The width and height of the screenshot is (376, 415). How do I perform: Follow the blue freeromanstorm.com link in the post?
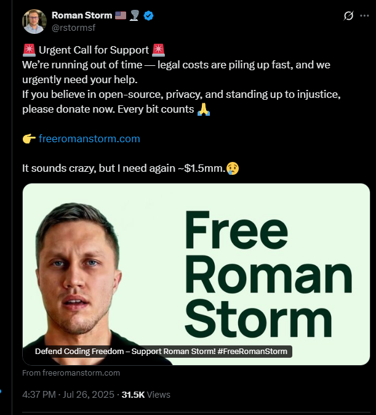pyautogui.click(x=89, y=139)
